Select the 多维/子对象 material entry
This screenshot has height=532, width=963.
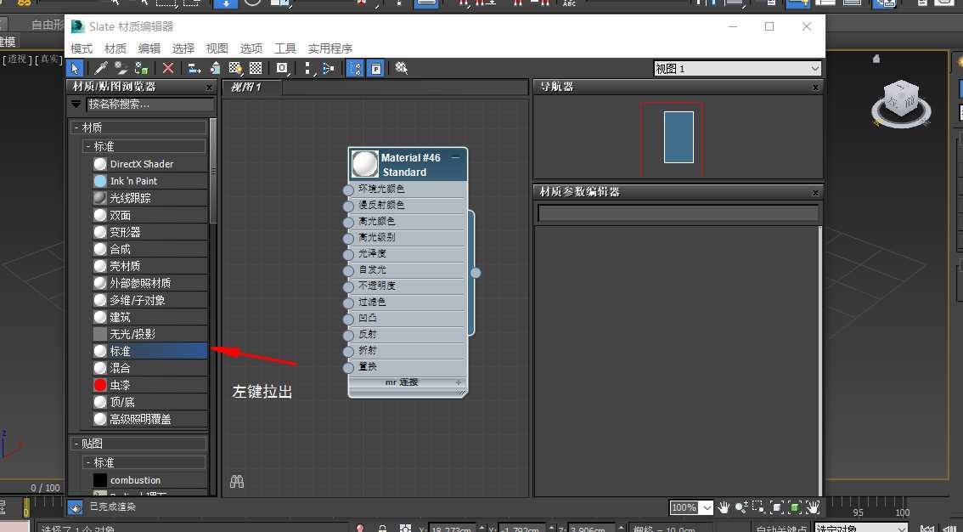coord(149,300)
